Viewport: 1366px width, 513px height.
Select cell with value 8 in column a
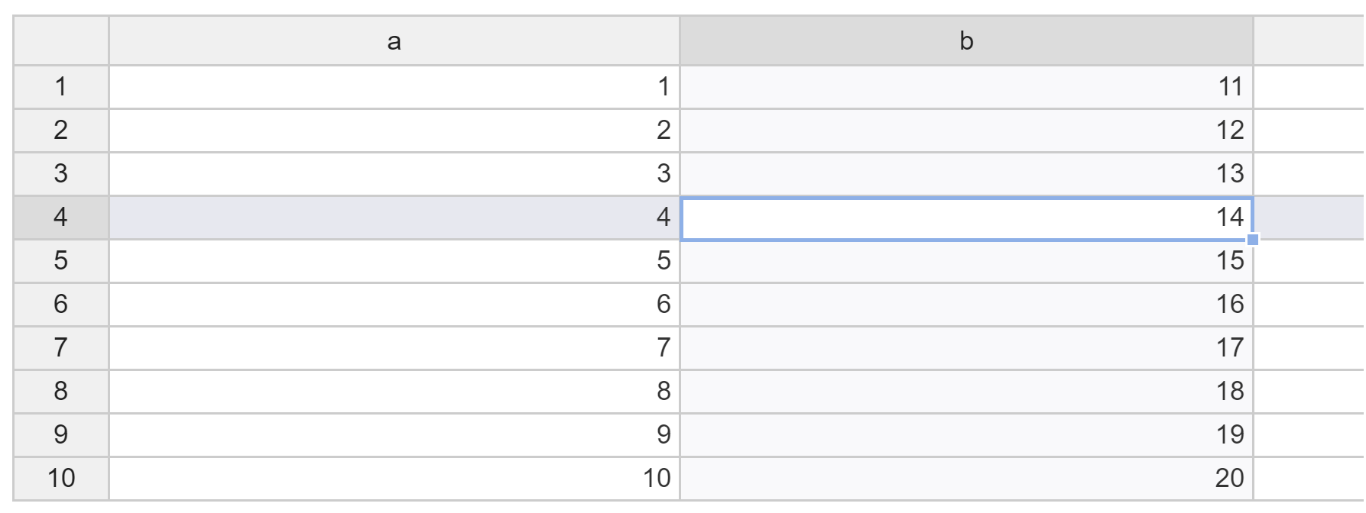(394, 392)
